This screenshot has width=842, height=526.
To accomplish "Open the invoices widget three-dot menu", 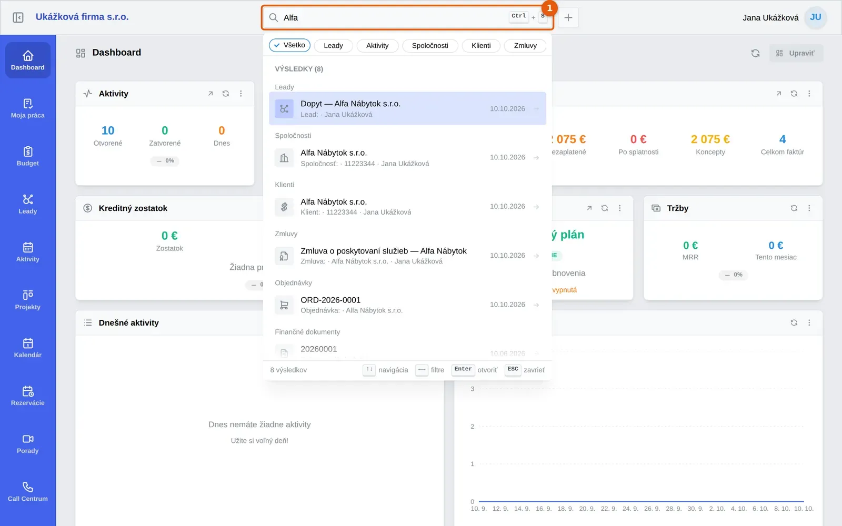I will pyautogui.click(x=809, y=94).
